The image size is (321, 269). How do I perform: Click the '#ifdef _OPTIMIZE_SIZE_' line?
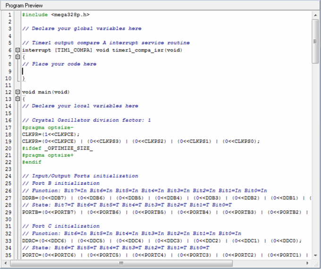tap(57, 148)
